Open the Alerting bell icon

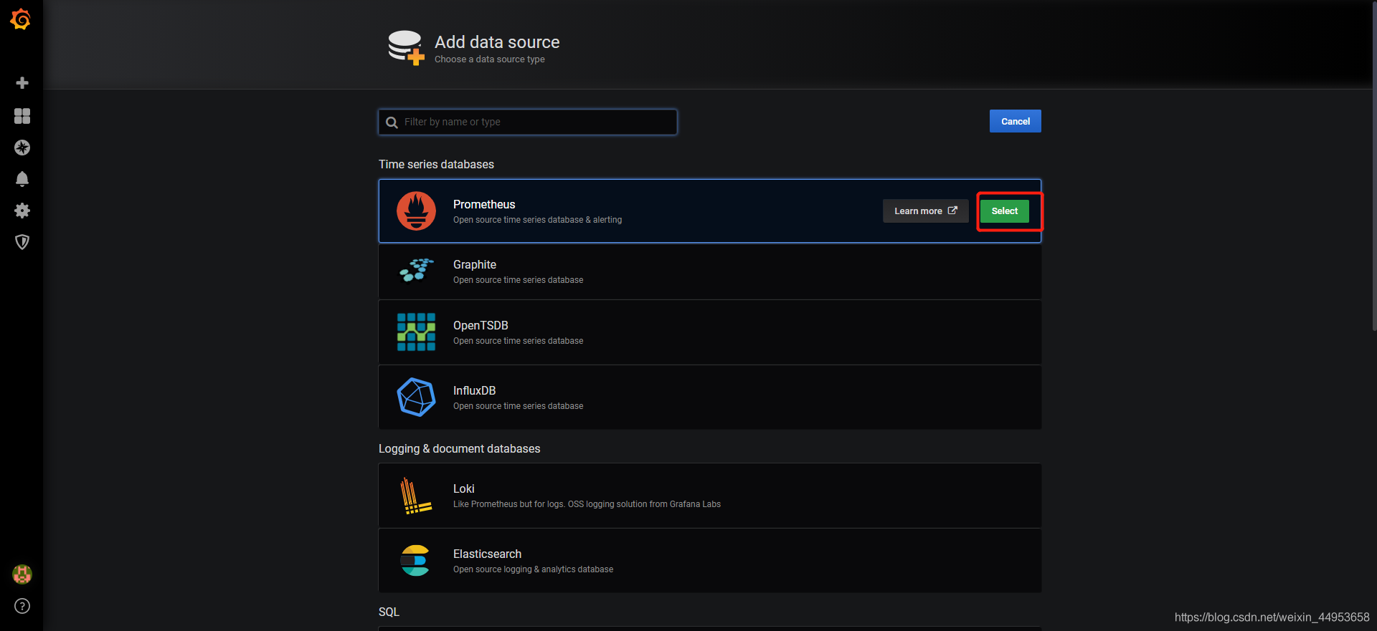(x=22, y=179)
